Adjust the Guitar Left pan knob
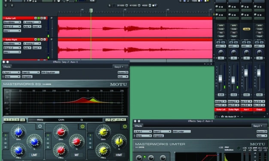Screen dimensions: 269x161 [221, 52]
